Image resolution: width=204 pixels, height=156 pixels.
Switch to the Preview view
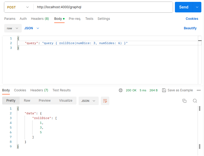pos(45,101)
